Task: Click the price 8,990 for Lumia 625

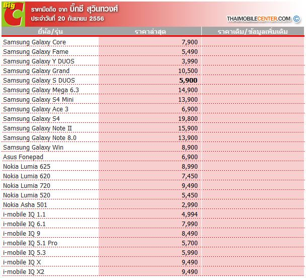Action: coord(190,167)
